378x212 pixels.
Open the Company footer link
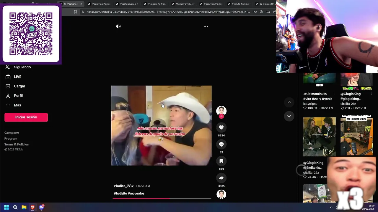click(x=12, y=133)
